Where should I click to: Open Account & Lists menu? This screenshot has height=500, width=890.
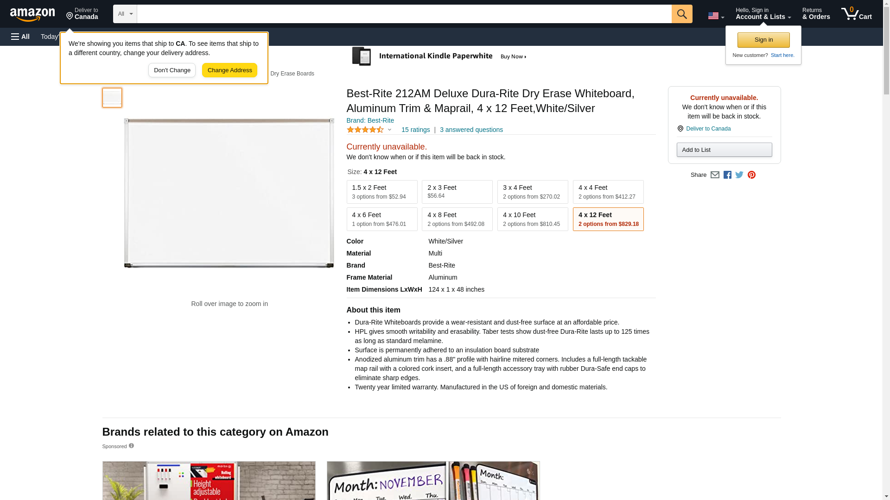[x=763, y=14]
